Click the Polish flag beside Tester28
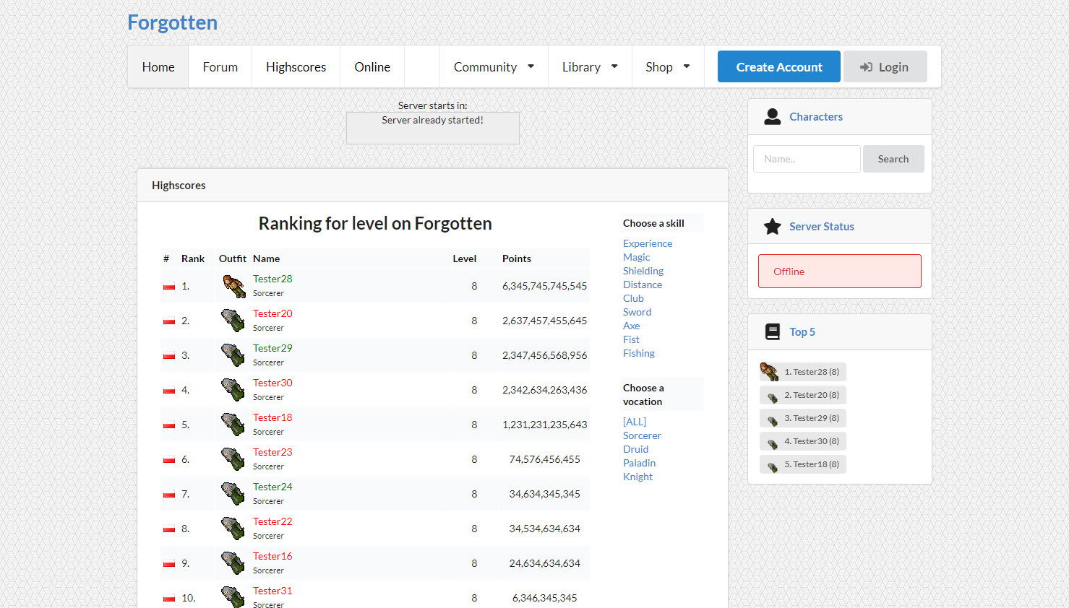 pyautogui.click(x=168, y=285)
